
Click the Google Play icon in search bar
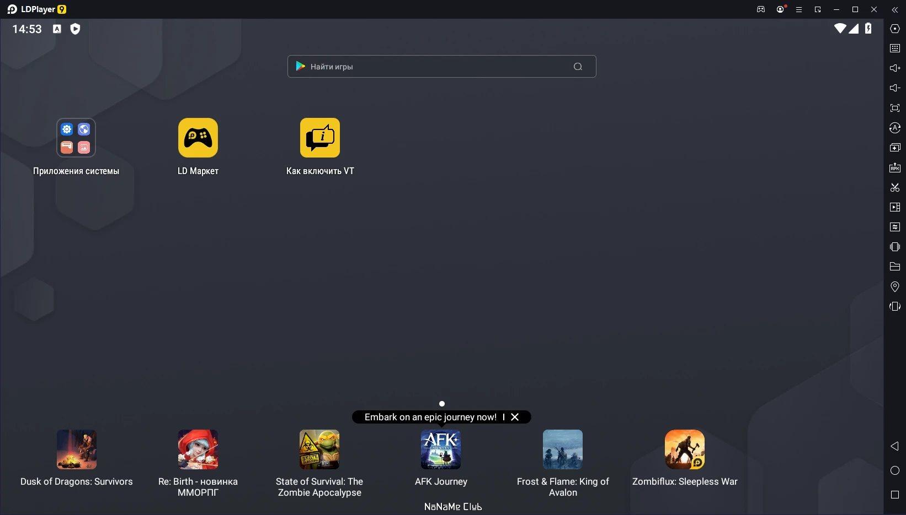click(301, 66)
